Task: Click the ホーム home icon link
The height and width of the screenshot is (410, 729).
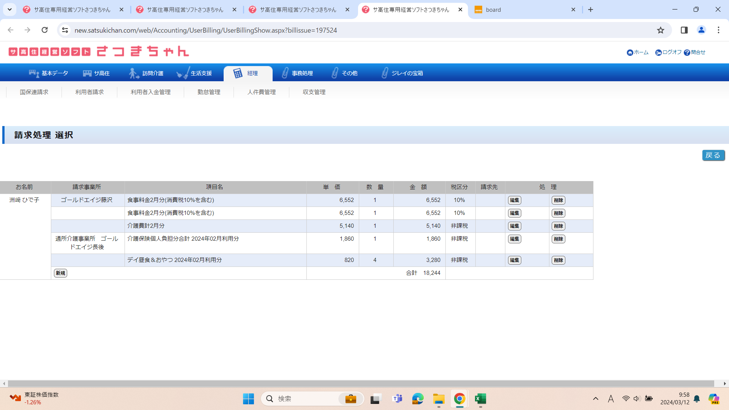Action: pyautogui.click(x=630, y=52)
